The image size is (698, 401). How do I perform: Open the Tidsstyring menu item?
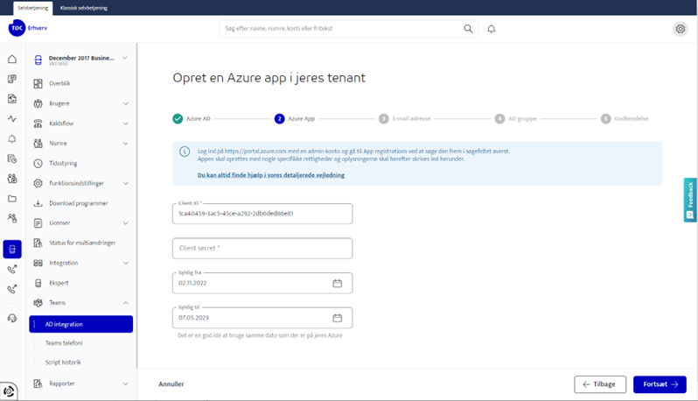pos(63,163)
